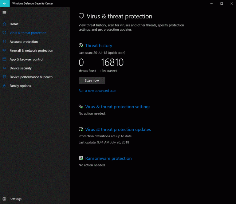Click the Home icon in sidebar
Screen dimensions: 236x204
click(4, 24)
